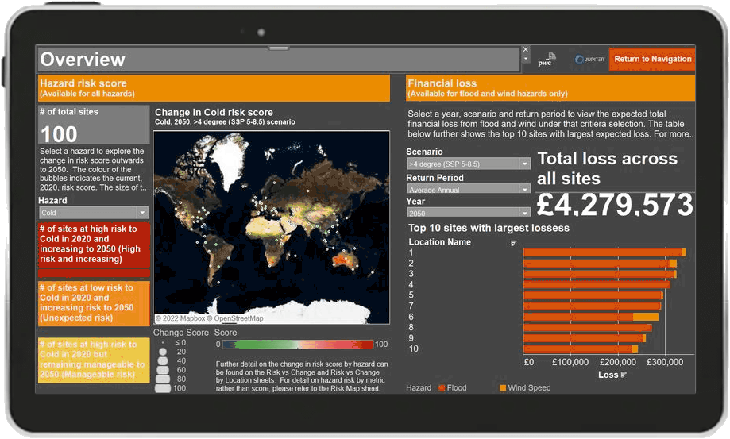Click the PwC logo icon

coord(546,60)
